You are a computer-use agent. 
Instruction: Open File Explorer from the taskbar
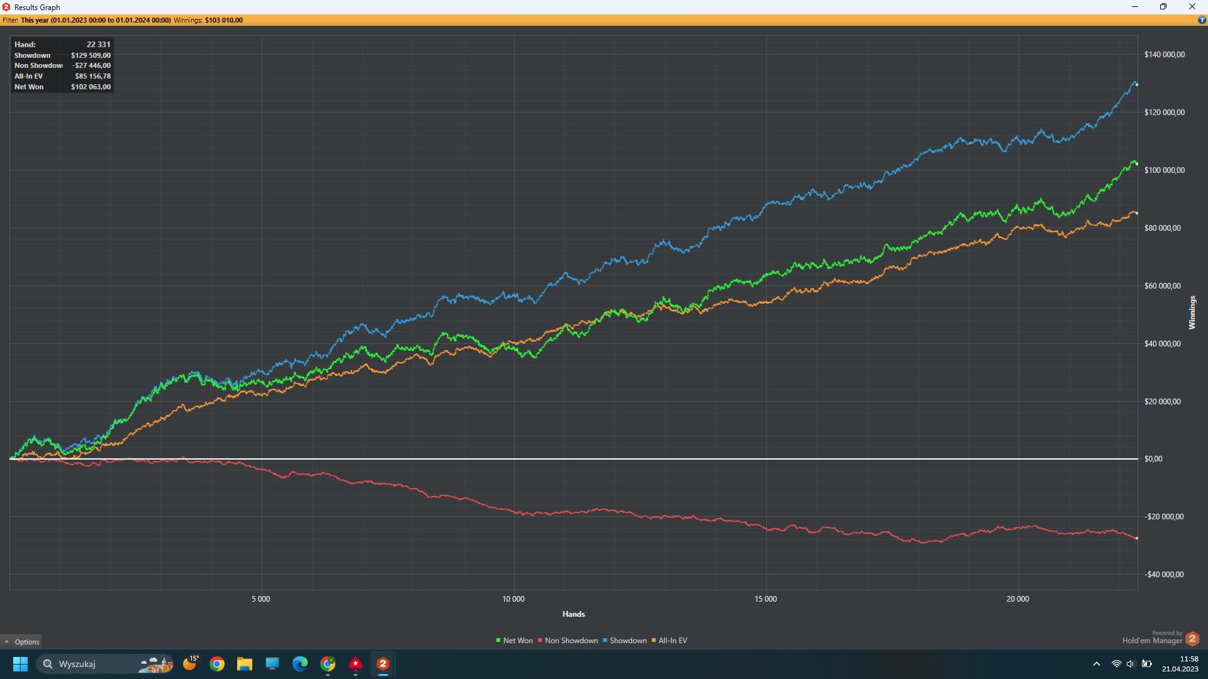click(x=245, y=664)
